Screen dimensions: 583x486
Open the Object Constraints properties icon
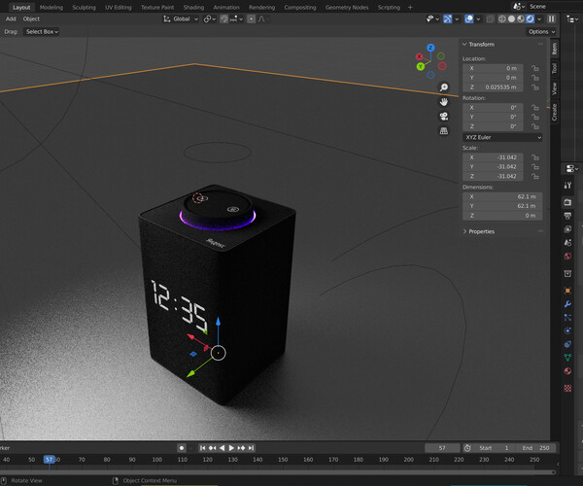[x=567, y=344]
